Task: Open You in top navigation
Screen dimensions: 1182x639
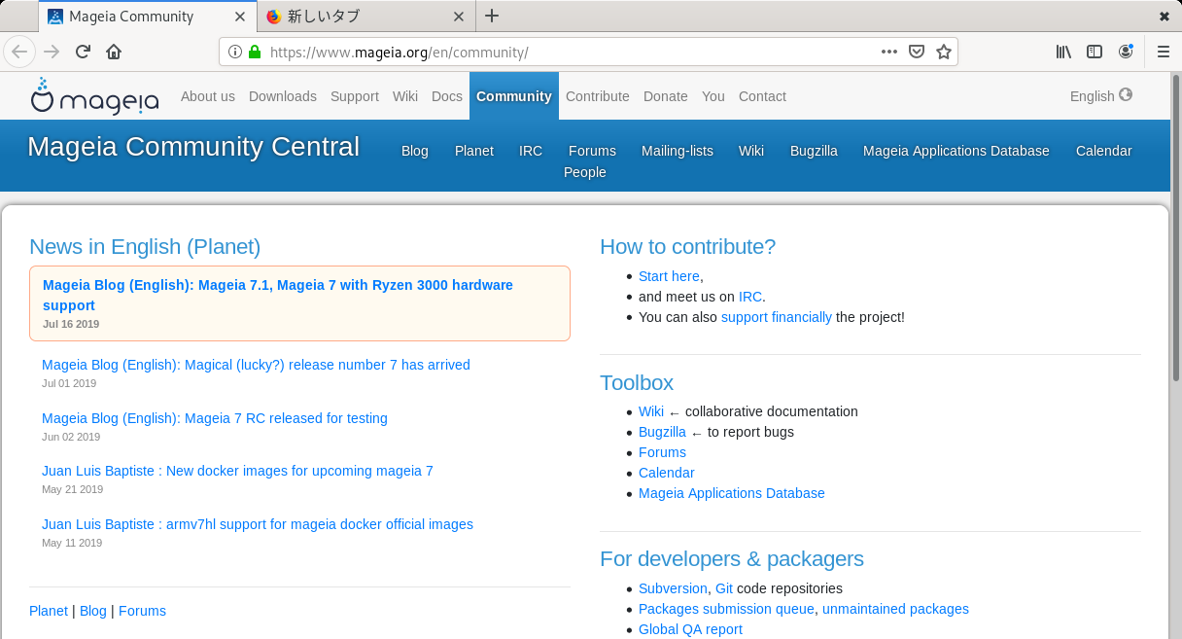Action: [x=713, y=96]
